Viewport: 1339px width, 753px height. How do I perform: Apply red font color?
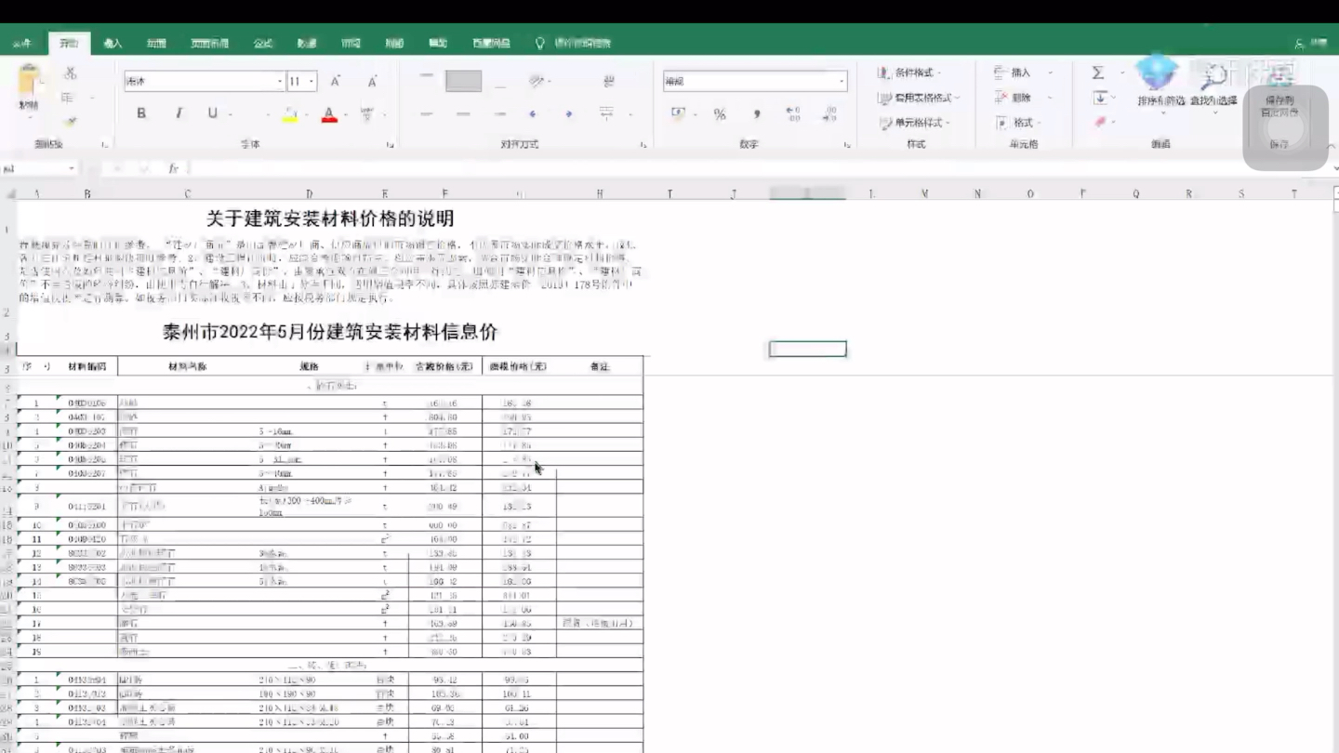click(x=329, y=114)
